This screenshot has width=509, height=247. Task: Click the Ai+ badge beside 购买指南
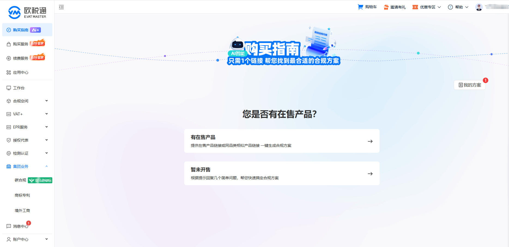[35, 30]
